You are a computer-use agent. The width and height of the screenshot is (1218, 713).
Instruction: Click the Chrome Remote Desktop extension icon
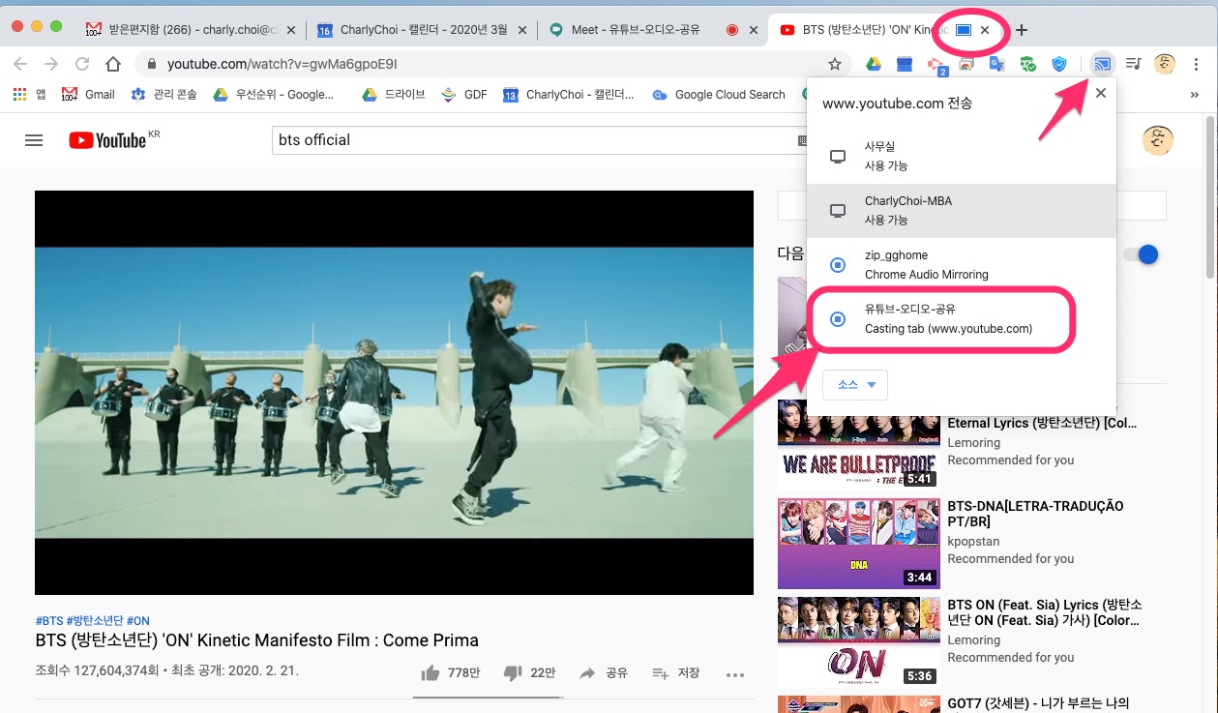point(965,65)
